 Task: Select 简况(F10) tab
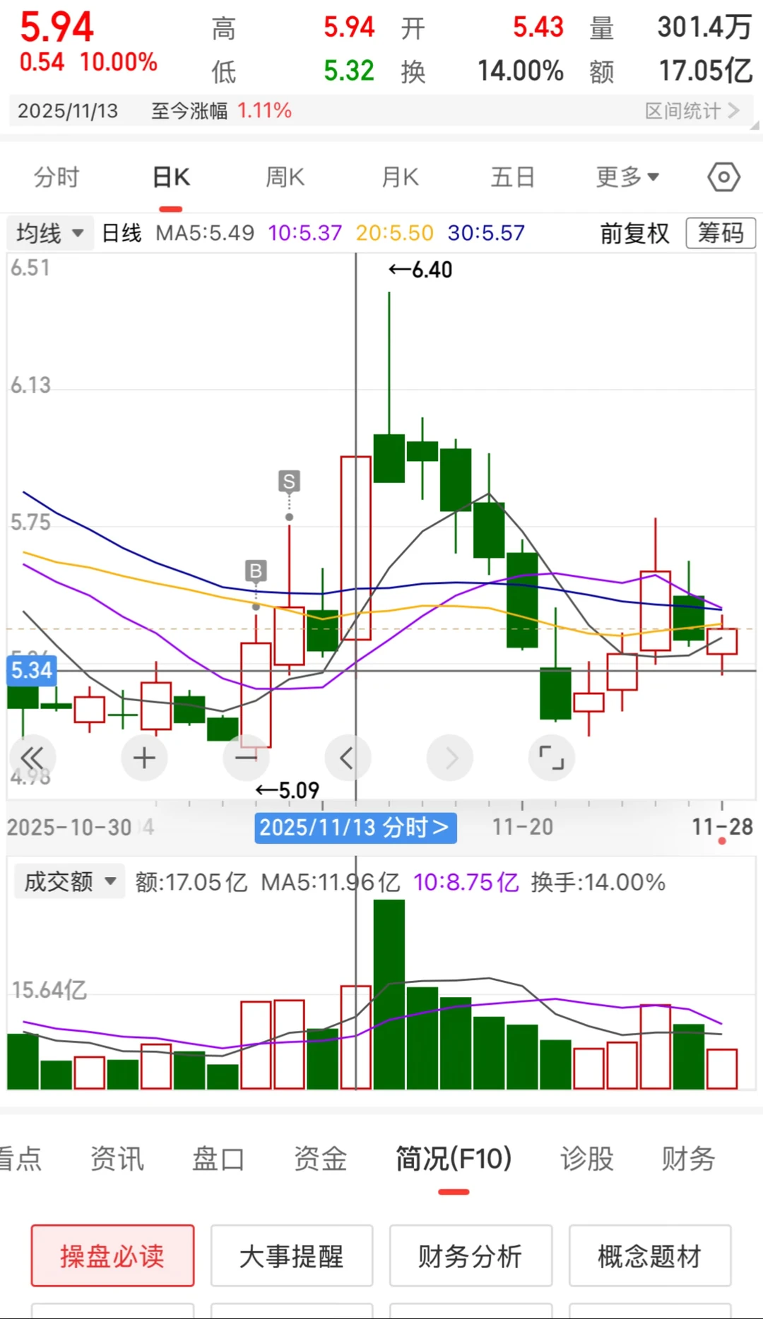(454, 1159)
